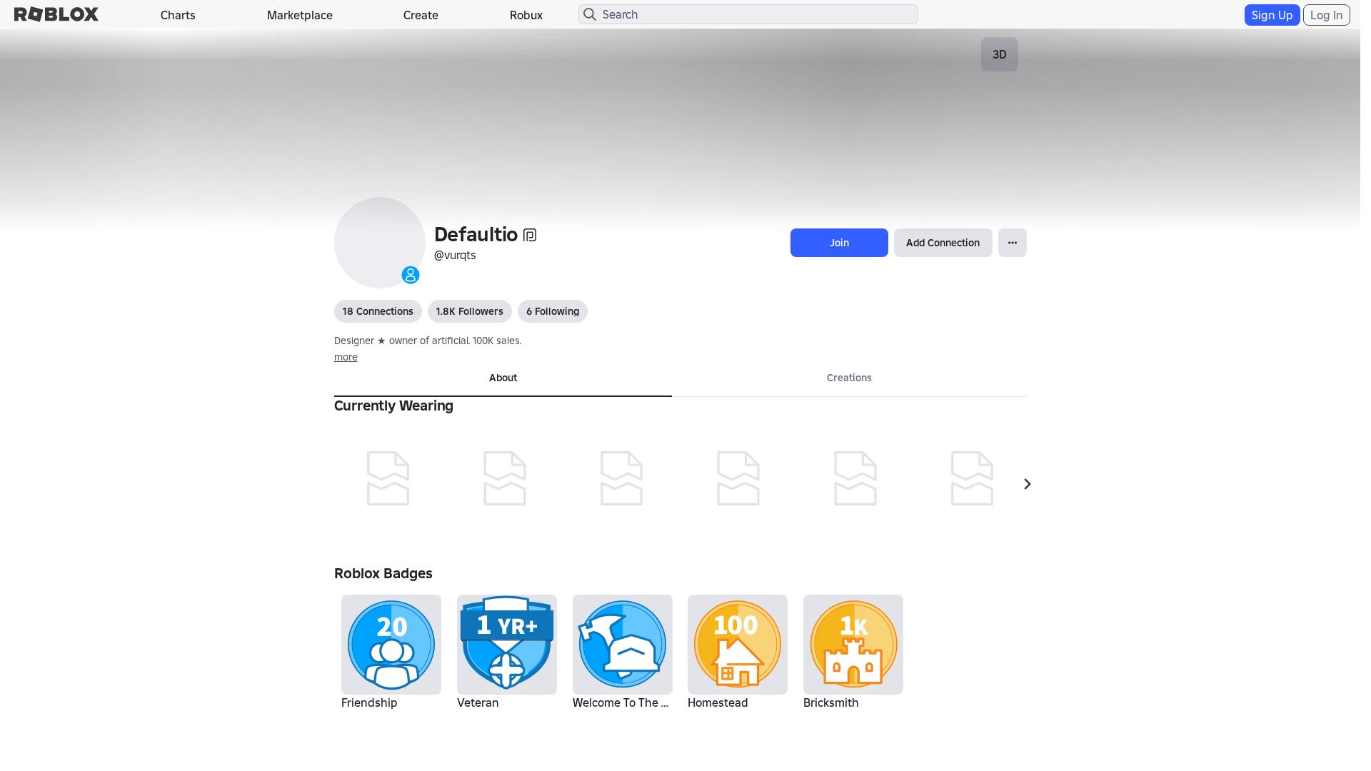1371x771 pixels.
Task: Click Add Connection button
Action: [x=943, y=243]
